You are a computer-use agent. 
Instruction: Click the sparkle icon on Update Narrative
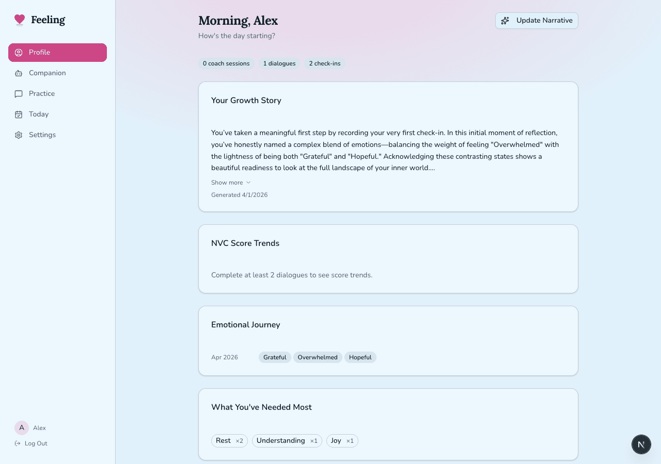pyautogui.click(x=505, y=21)
